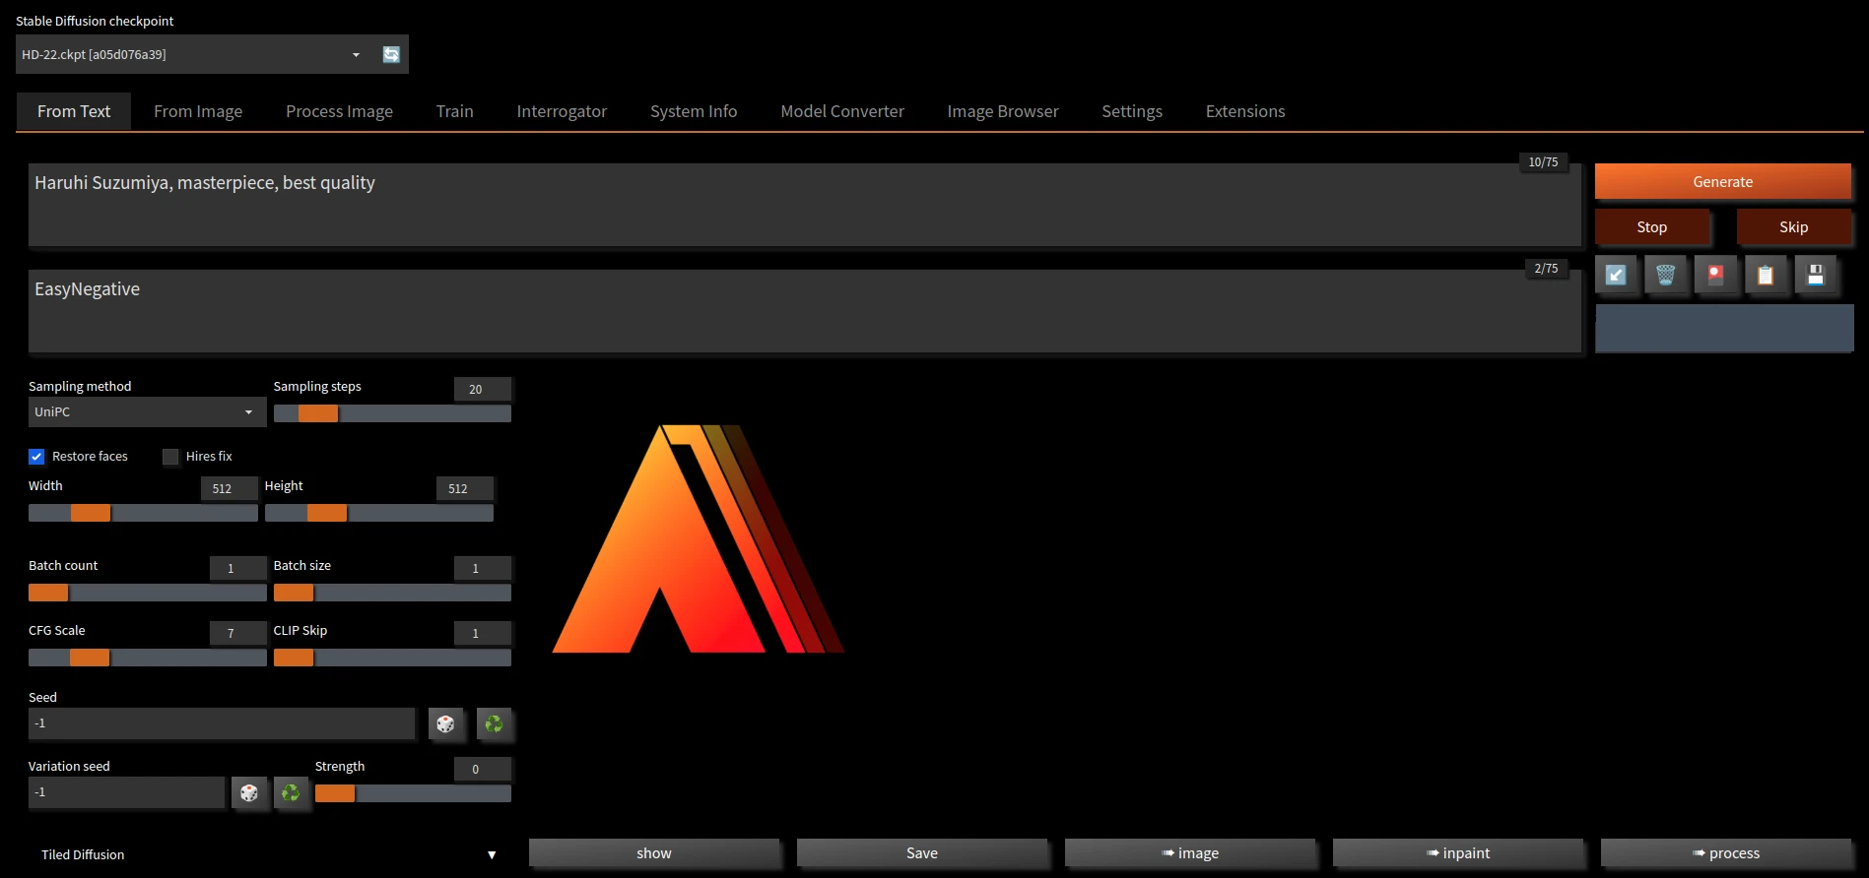Randomize the seed using the dice icon
1869x878 pixels.
(x=445, y=724)
